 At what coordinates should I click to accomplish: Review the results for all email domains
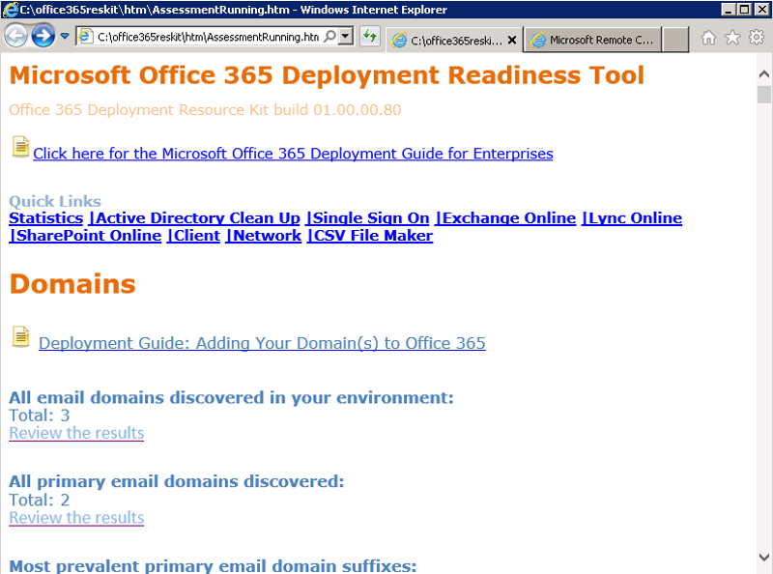point(76,433)
